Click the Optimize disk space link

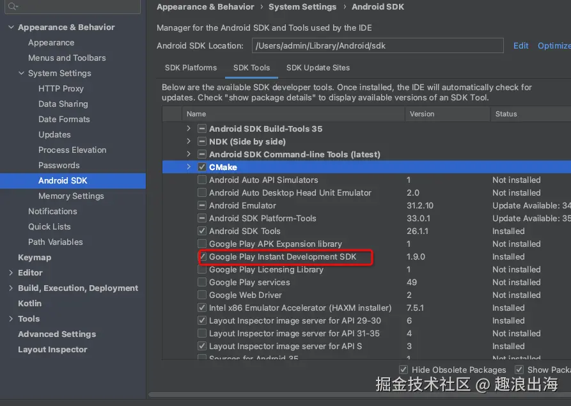[x=554, y=45]
